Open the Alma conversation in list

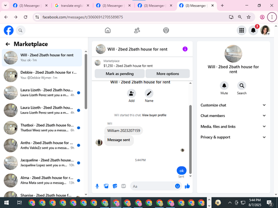(42, 180)
